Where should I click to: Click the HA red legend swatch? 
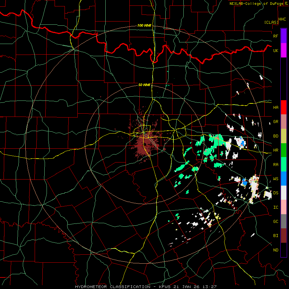(284, 107)
